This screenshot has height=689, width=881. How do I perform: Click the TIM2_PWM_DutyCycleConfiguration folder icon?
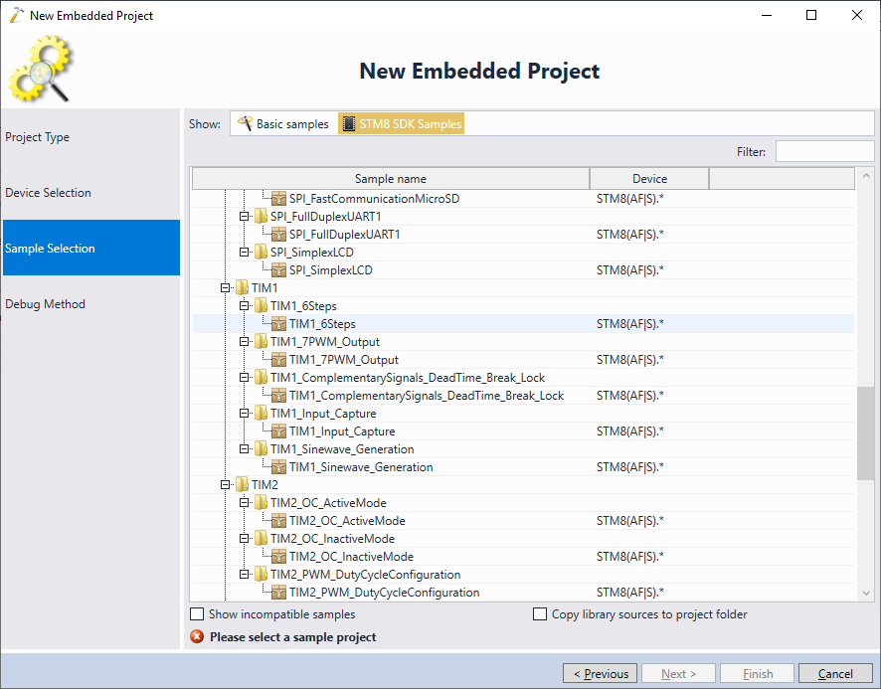(x=261, y=575)
